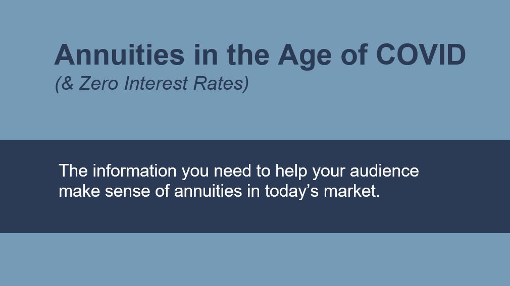Screen dimensions: 510x286
Task: Click the word "The" starting the banner sentence
Action: tap(73, 170)
